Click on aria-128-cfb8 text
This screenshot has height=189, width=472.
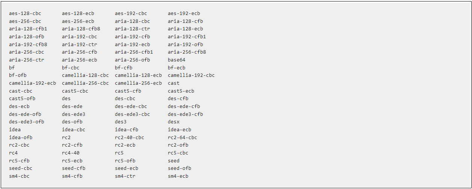tap(81, 29)
